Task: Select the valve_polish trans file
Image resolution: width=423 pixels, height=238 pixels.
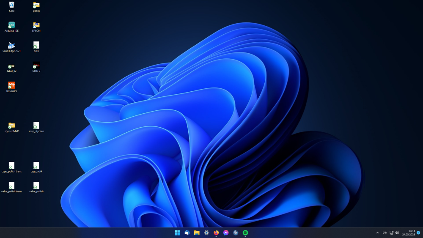Action: tap(11, 188)
